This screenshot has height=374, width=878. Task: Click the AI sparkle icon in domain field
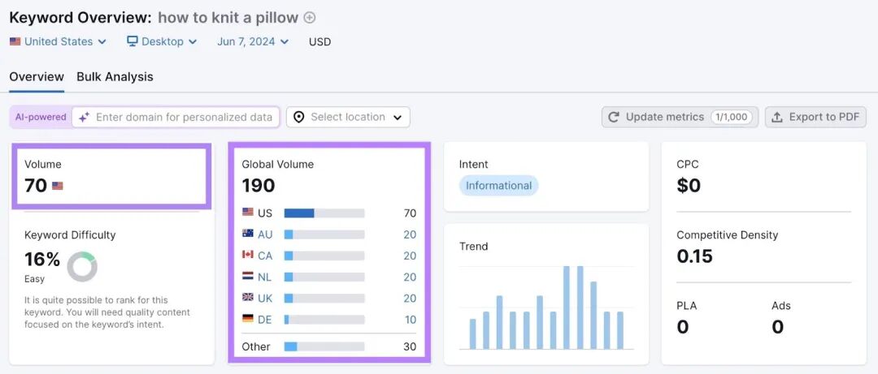[x=84, y=118]
